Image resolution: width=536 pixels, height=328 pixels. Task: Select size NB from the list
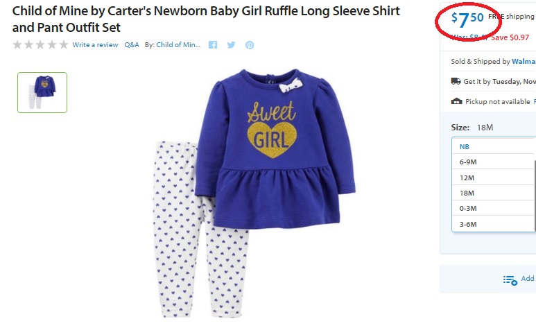tap(494, 146)
